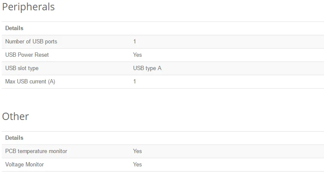Click the USB Power Reset label

pyautogui.click(x=27, y=55)
